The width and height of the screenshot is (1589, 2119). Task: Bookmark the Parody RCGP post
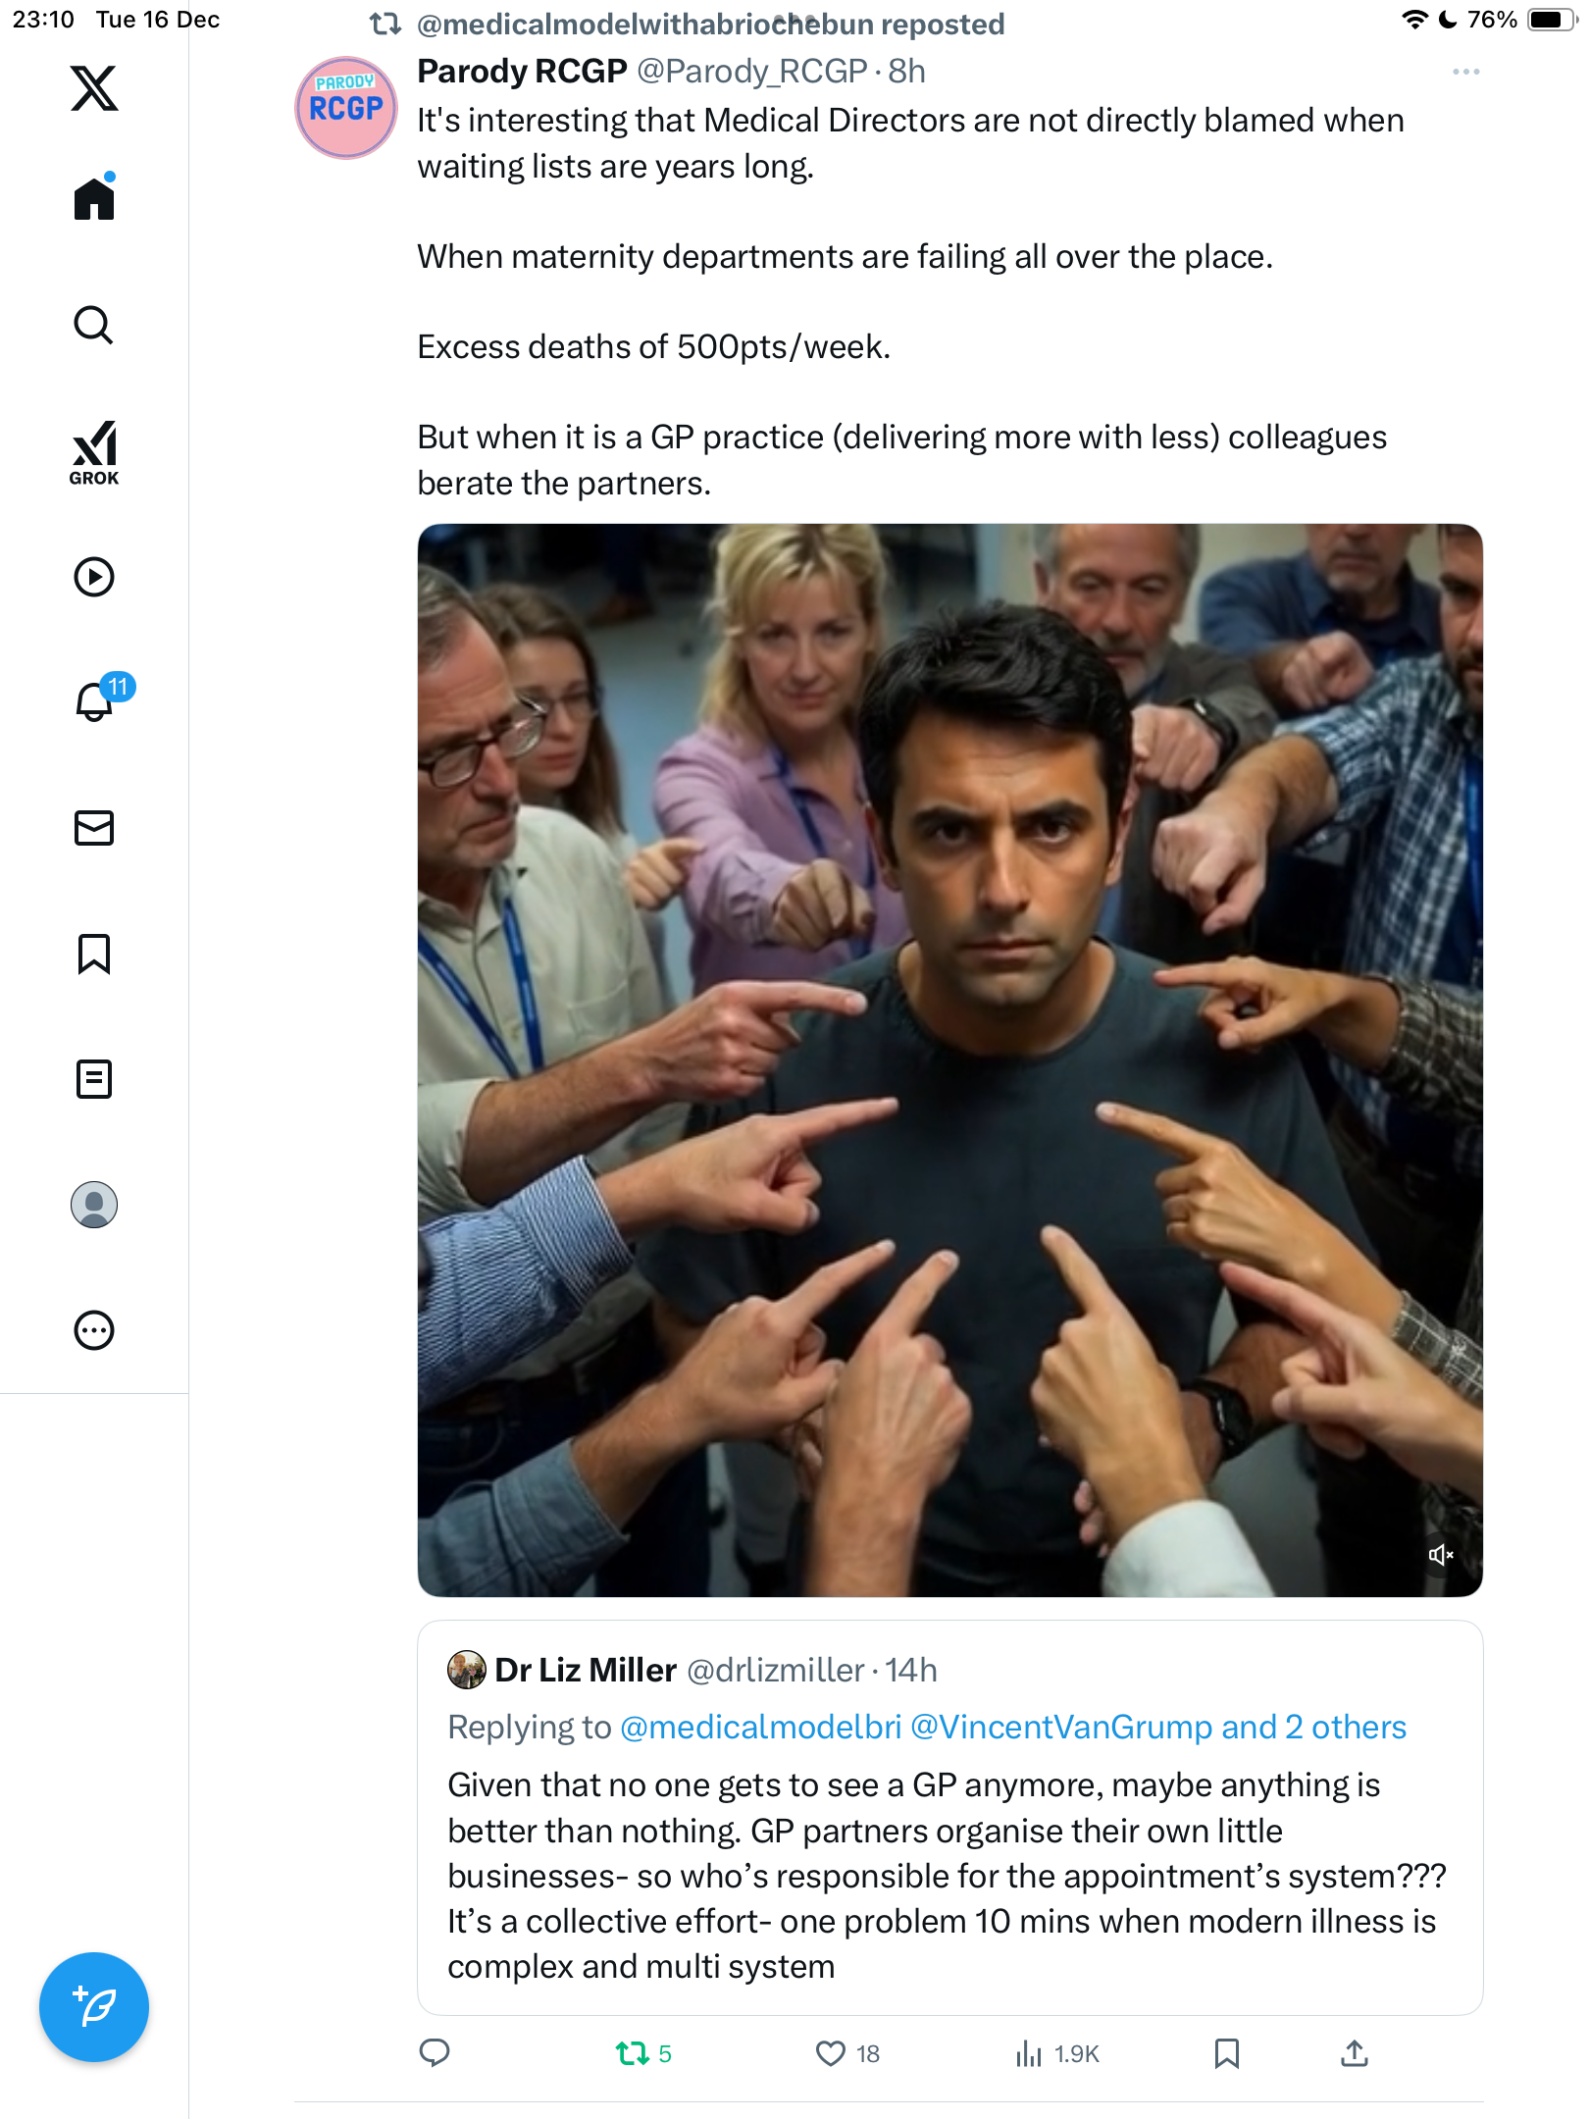click(1227, 2053)
